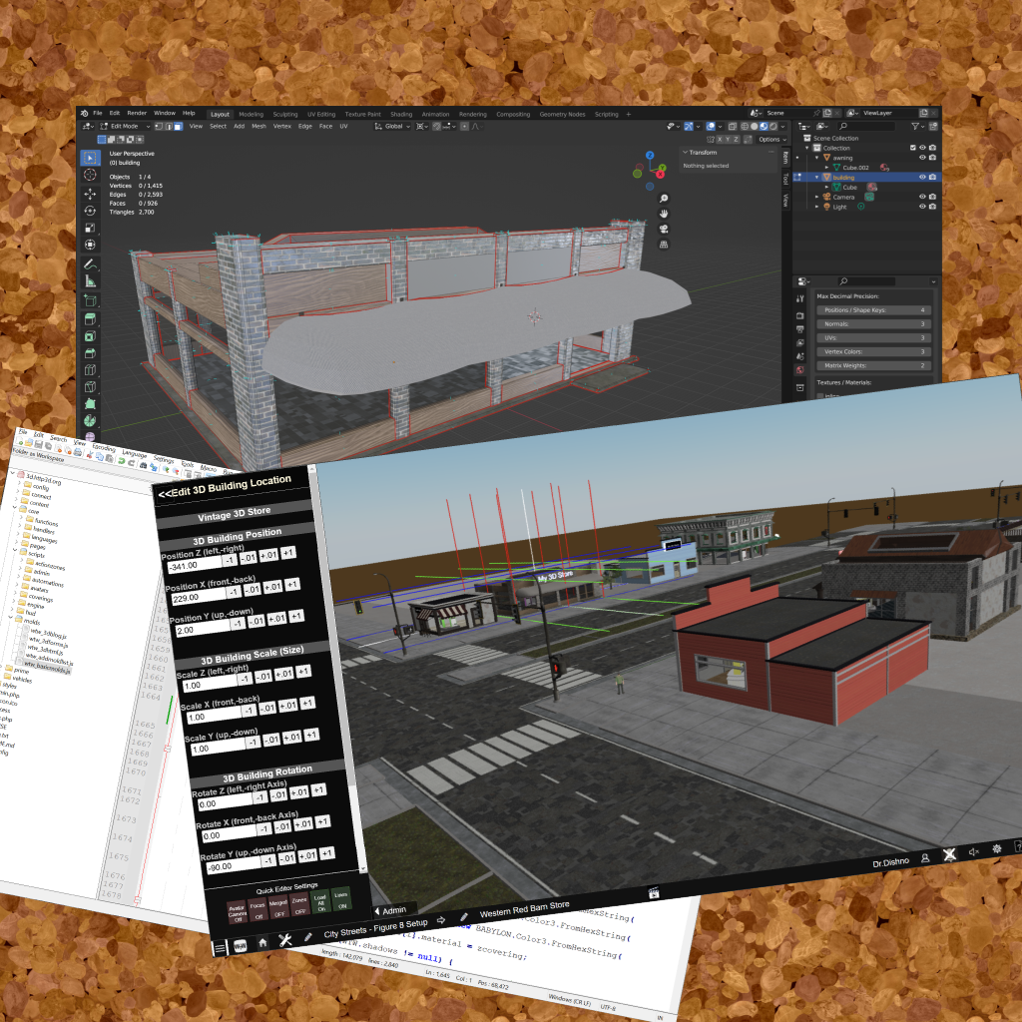Image resolution: width=1022 pixels, height=1022 pixels.
Task: Collapse the awning item in the outliner
Action: [x=816, y=158]
